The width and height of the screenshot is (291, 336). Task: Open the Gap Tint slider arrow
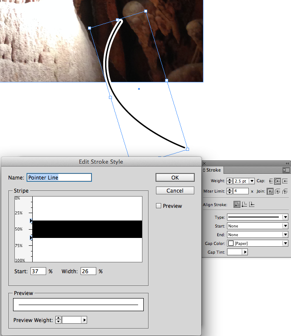(245, 252)
